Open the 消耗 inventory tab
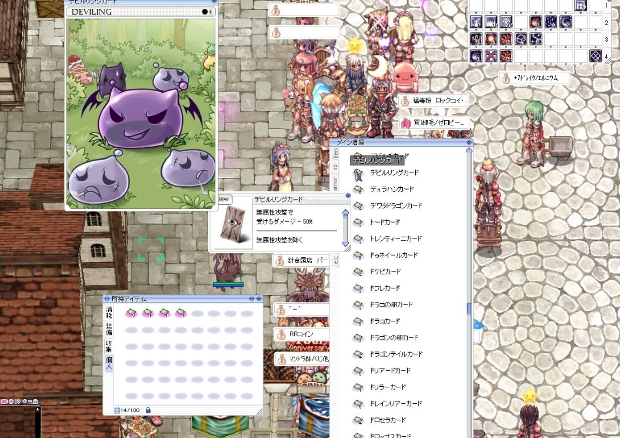Screen dimensions: 620x438 click(109, 312)
